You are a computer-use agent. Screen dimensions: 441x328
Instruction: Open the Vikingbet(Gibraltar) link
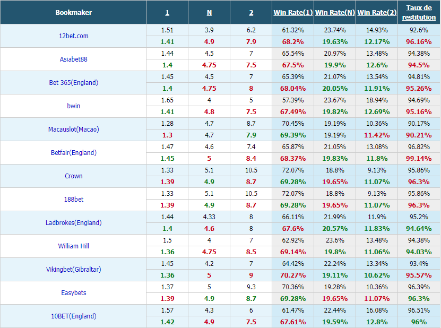pyautogui.click(x=73, y=270)
